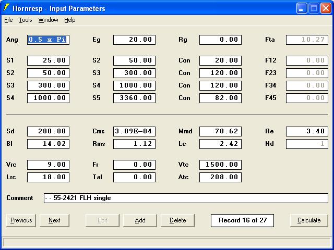Click the Con field showing 82.00
The width and height of the screenshot is (334, 250).
pyautogui.click(x=220, y=98)
